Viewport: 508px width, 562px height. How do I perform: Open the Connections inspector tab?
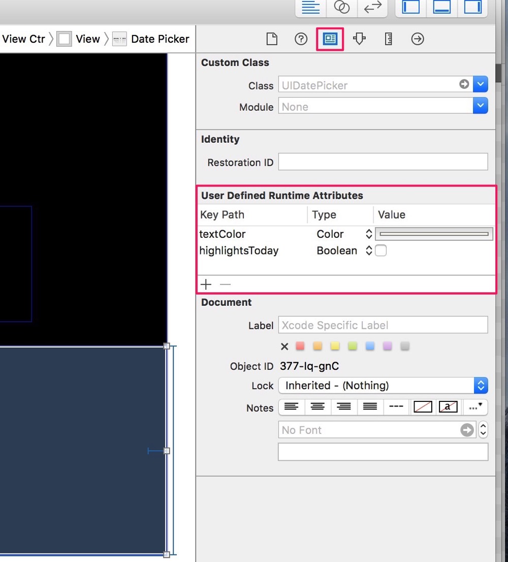418,39
